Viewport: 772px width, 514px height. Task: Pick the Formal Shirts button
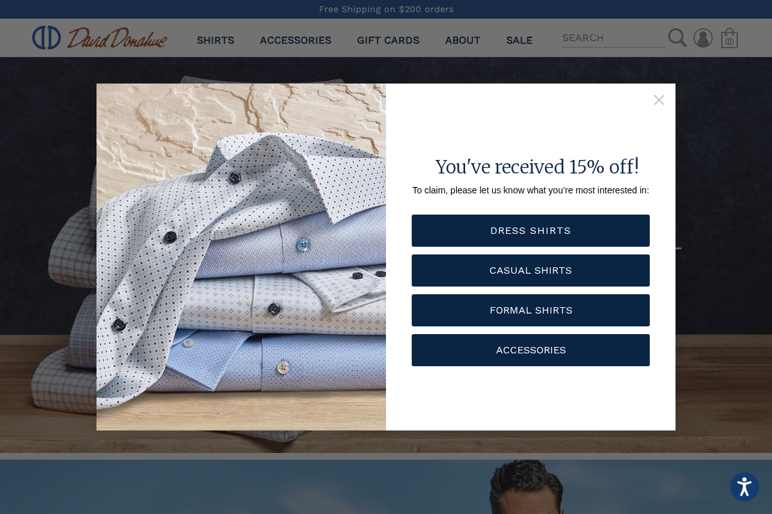pyautogui.click(x=531, y=310)
